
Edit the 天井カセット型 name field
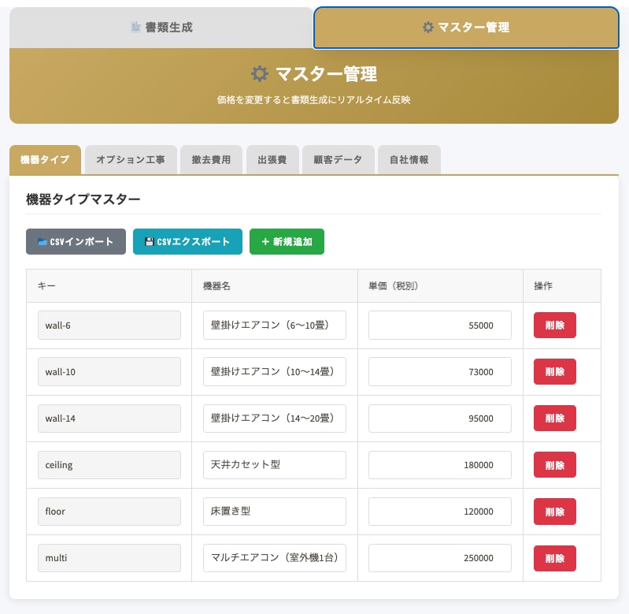tap(275, 465)
